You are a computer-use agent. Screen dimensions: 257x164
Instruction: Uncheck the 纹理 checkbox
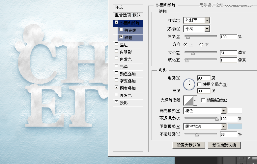(121, 37)
